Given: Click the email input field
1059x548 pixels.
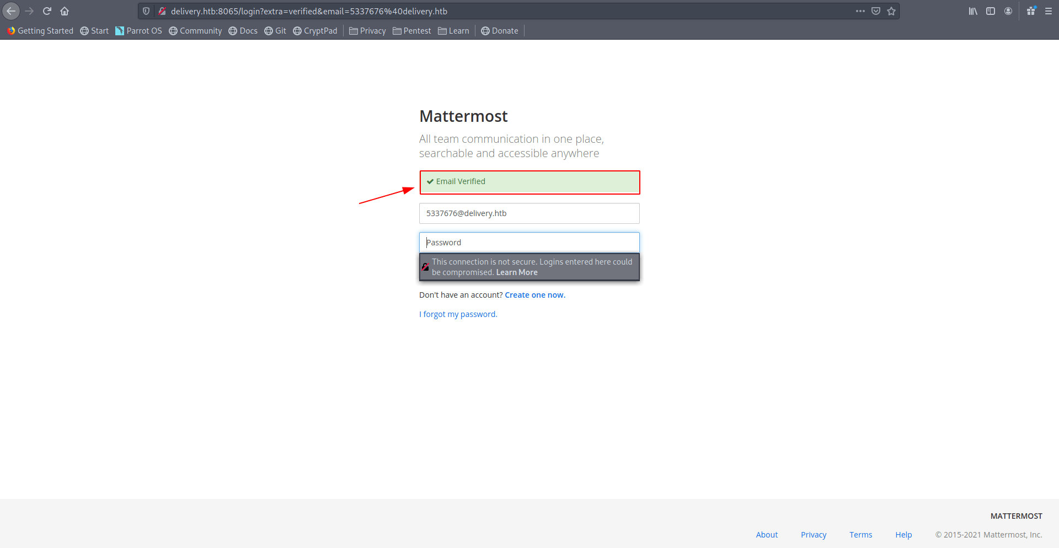Looking at the screenshot, I should tap(529, 213).
